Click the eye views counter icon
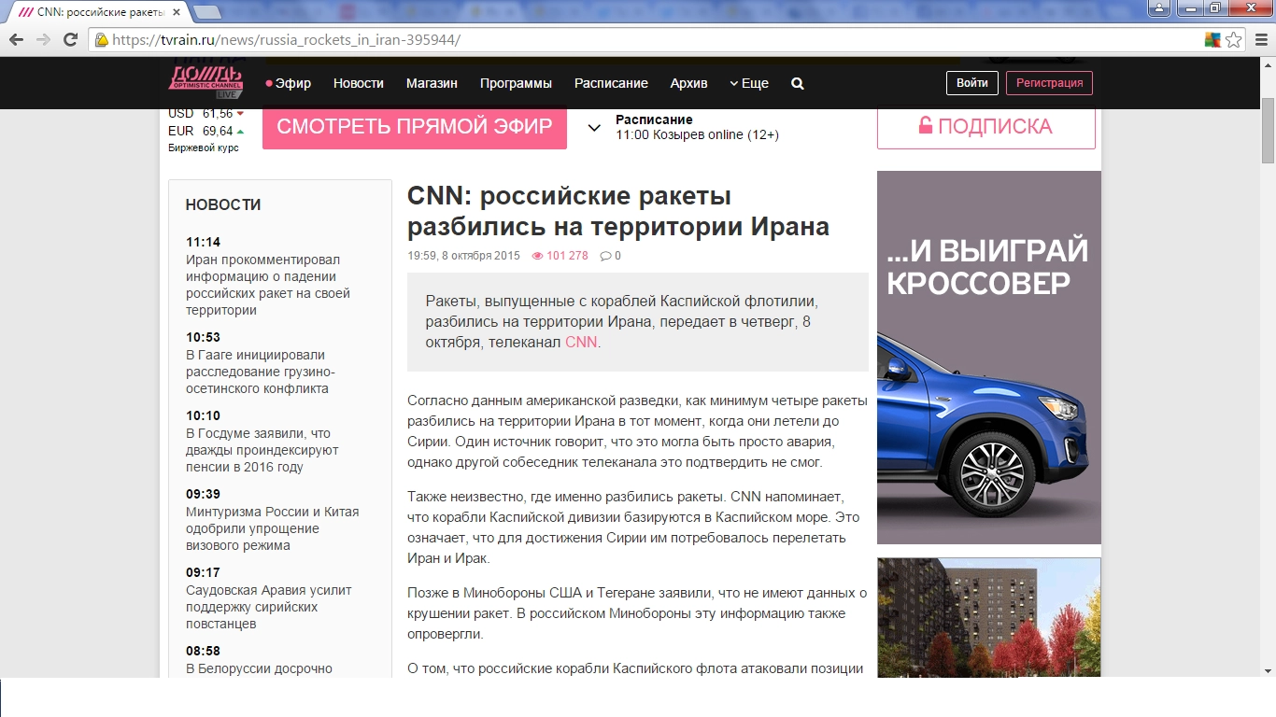 click(x=537, y=256)
